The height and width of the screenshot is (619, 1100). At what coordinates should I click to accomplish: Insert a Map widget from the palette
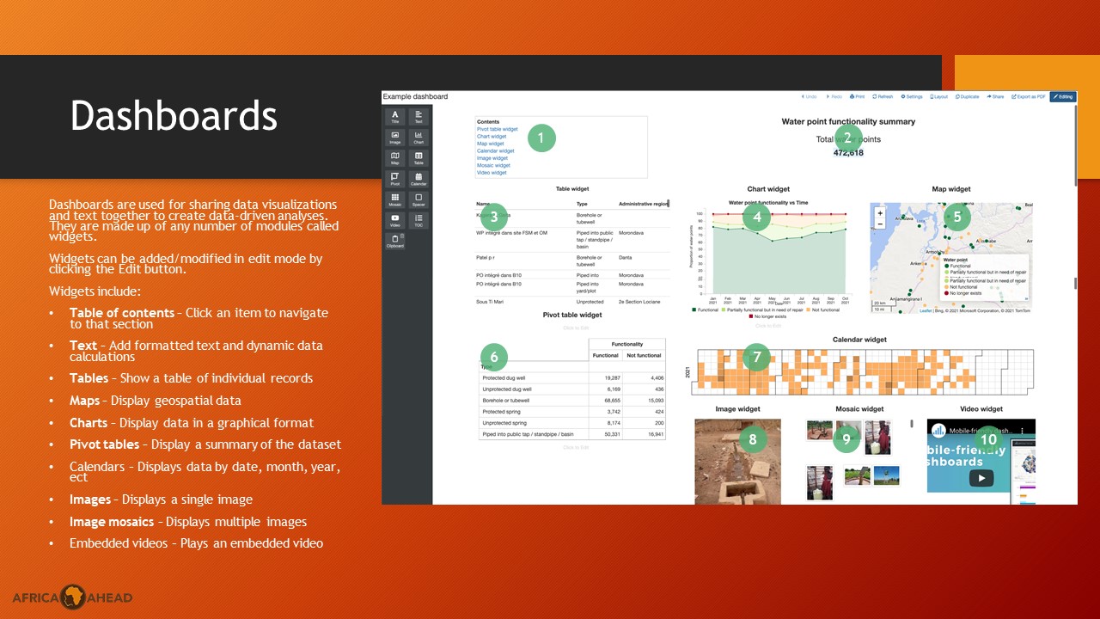(x=395, y=157)
